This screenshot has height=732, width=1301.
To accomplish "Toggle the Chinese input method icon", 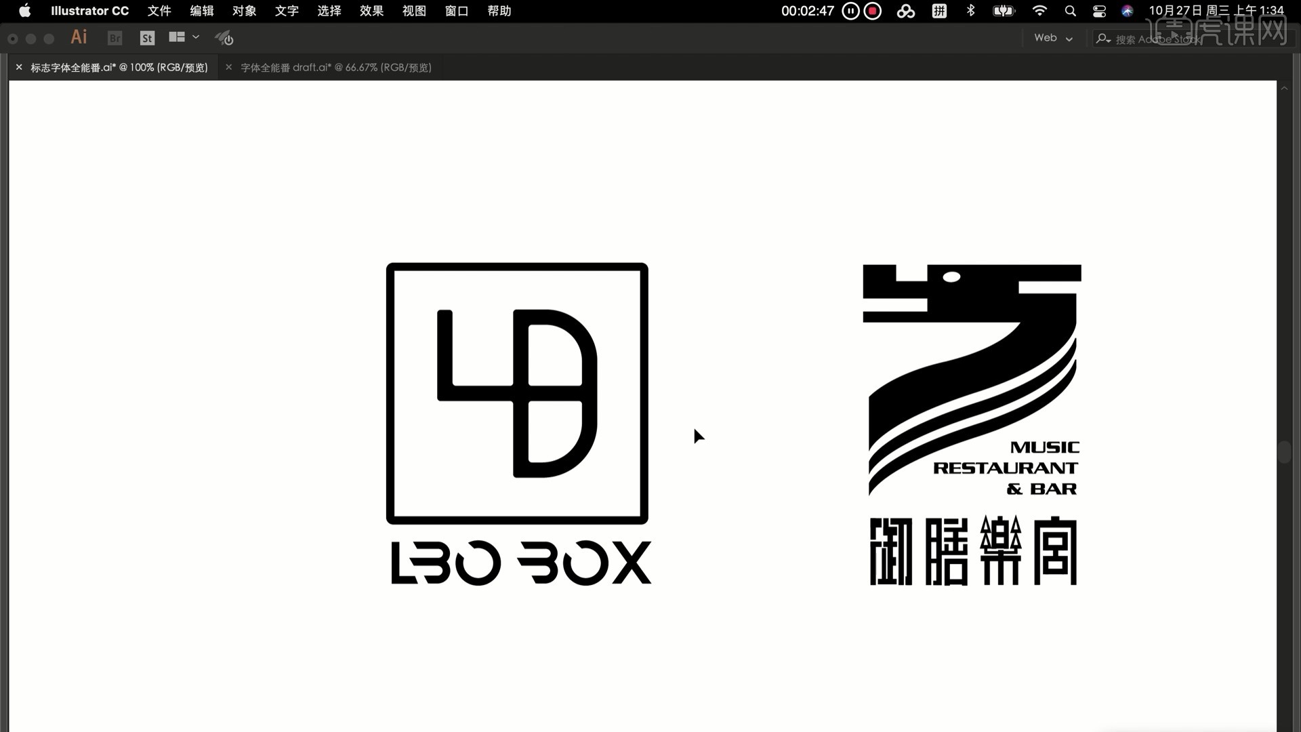I will tap(939, 11).
